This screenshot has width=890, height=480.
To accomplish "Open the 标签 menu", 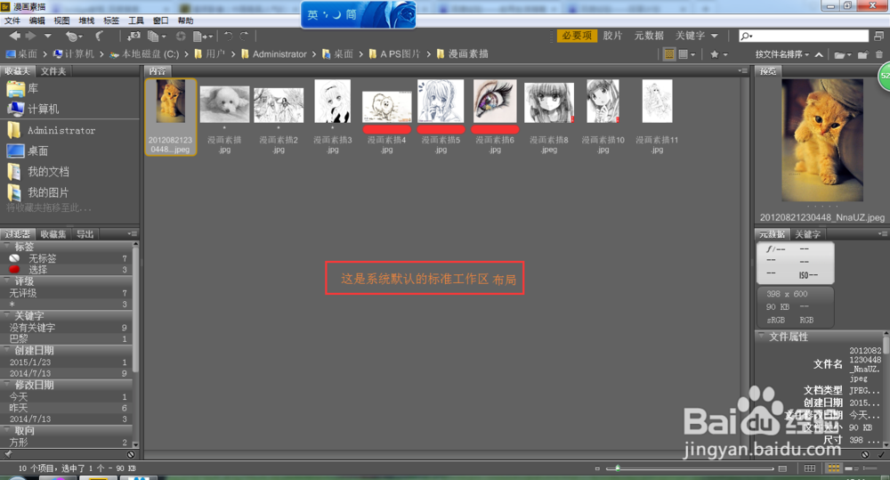I will [x=111, y=20].
